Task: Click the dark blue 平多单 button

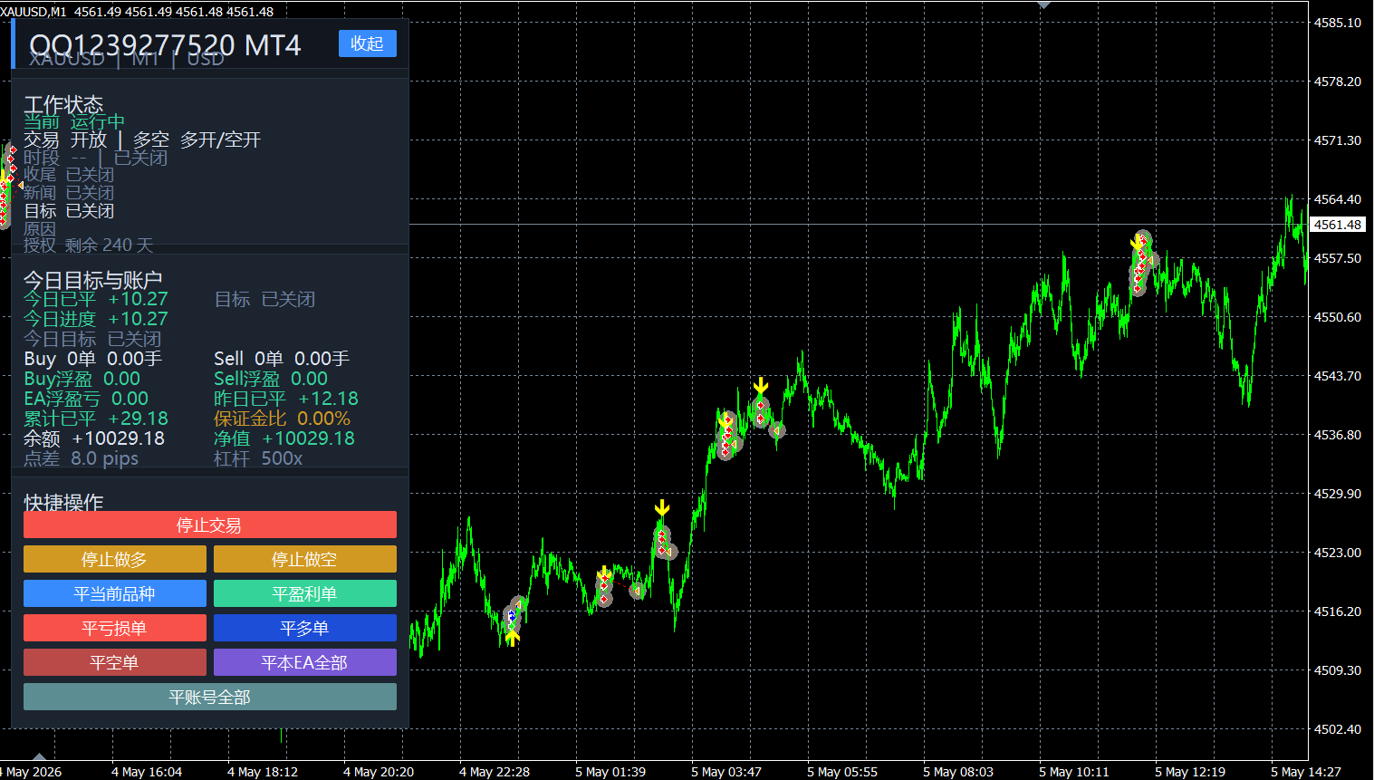Action: [305, 629]
